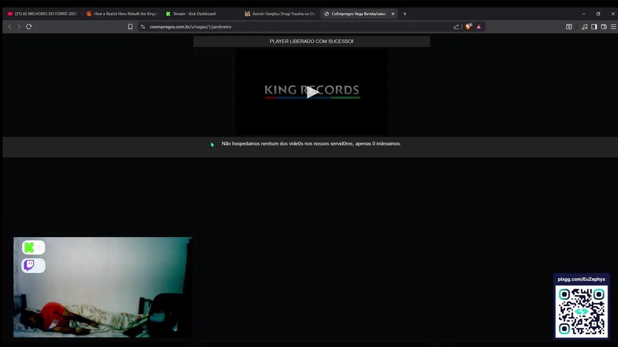
Task: Click the Não hospedamos nenhum dos vídeos text
Action: (x=311, y=144)
